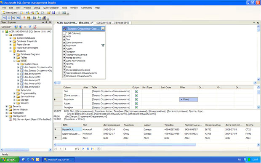Execute SQL with red exclamation icon
Image resolution: width=261 pixels, height=163 pixels.
point(24,18)
